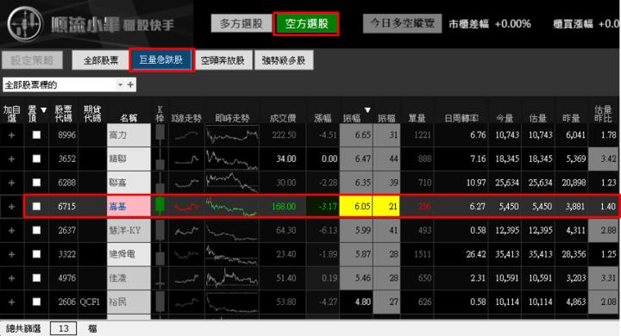Select stock name 慧洋-KY
The height and width of the screenshot is (336, 621).
pyautogui.click(x=125, y=230)
